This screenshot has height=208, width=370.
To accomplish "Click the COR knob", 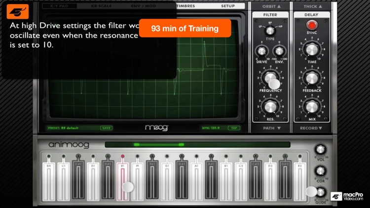I will (320, 171).
